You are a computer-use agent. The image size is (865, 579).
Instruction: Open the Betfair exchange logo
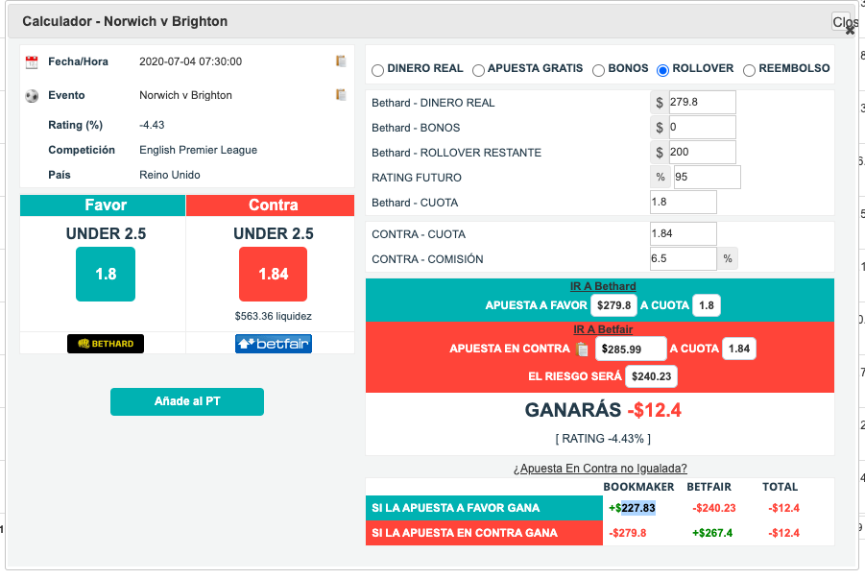[x=274, y=344]
